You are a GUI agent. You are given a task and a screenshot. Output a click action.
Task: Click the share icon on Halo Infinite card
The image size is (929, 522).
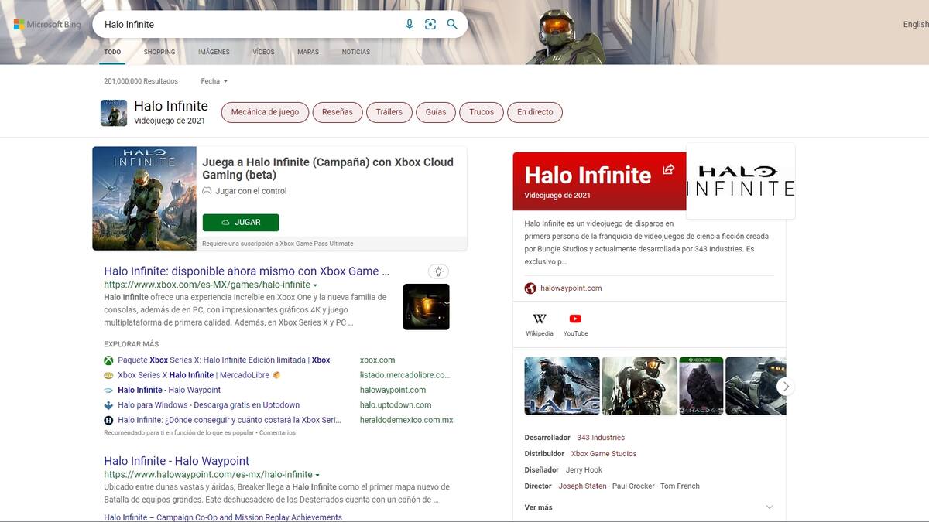[669, 169]
